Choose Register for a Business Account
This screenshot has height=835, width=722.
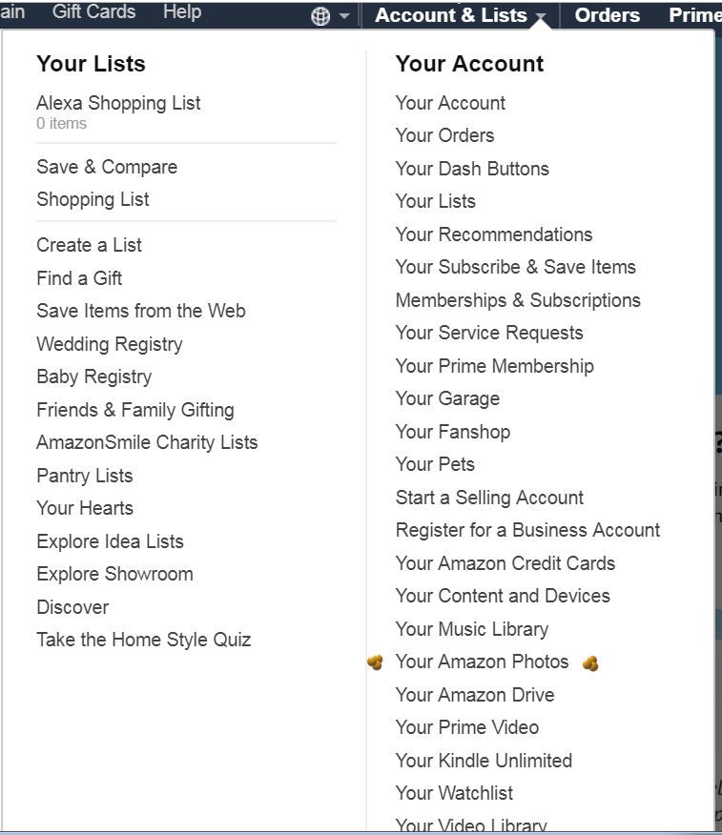coord(527,530)
